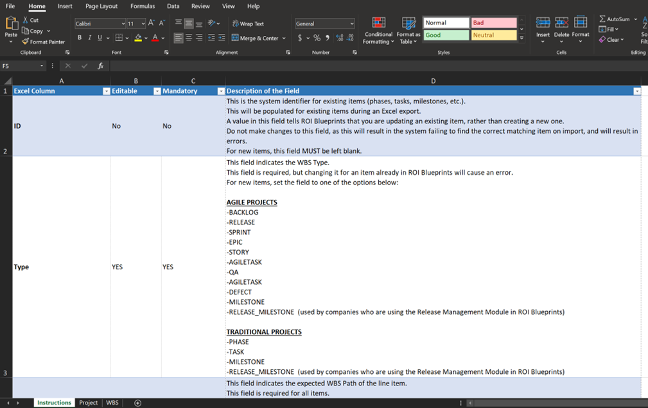Image resolution: width=648 pixels, height=408 pixels.
Task: Click the AutoSum icon
Action: [602, 19]
